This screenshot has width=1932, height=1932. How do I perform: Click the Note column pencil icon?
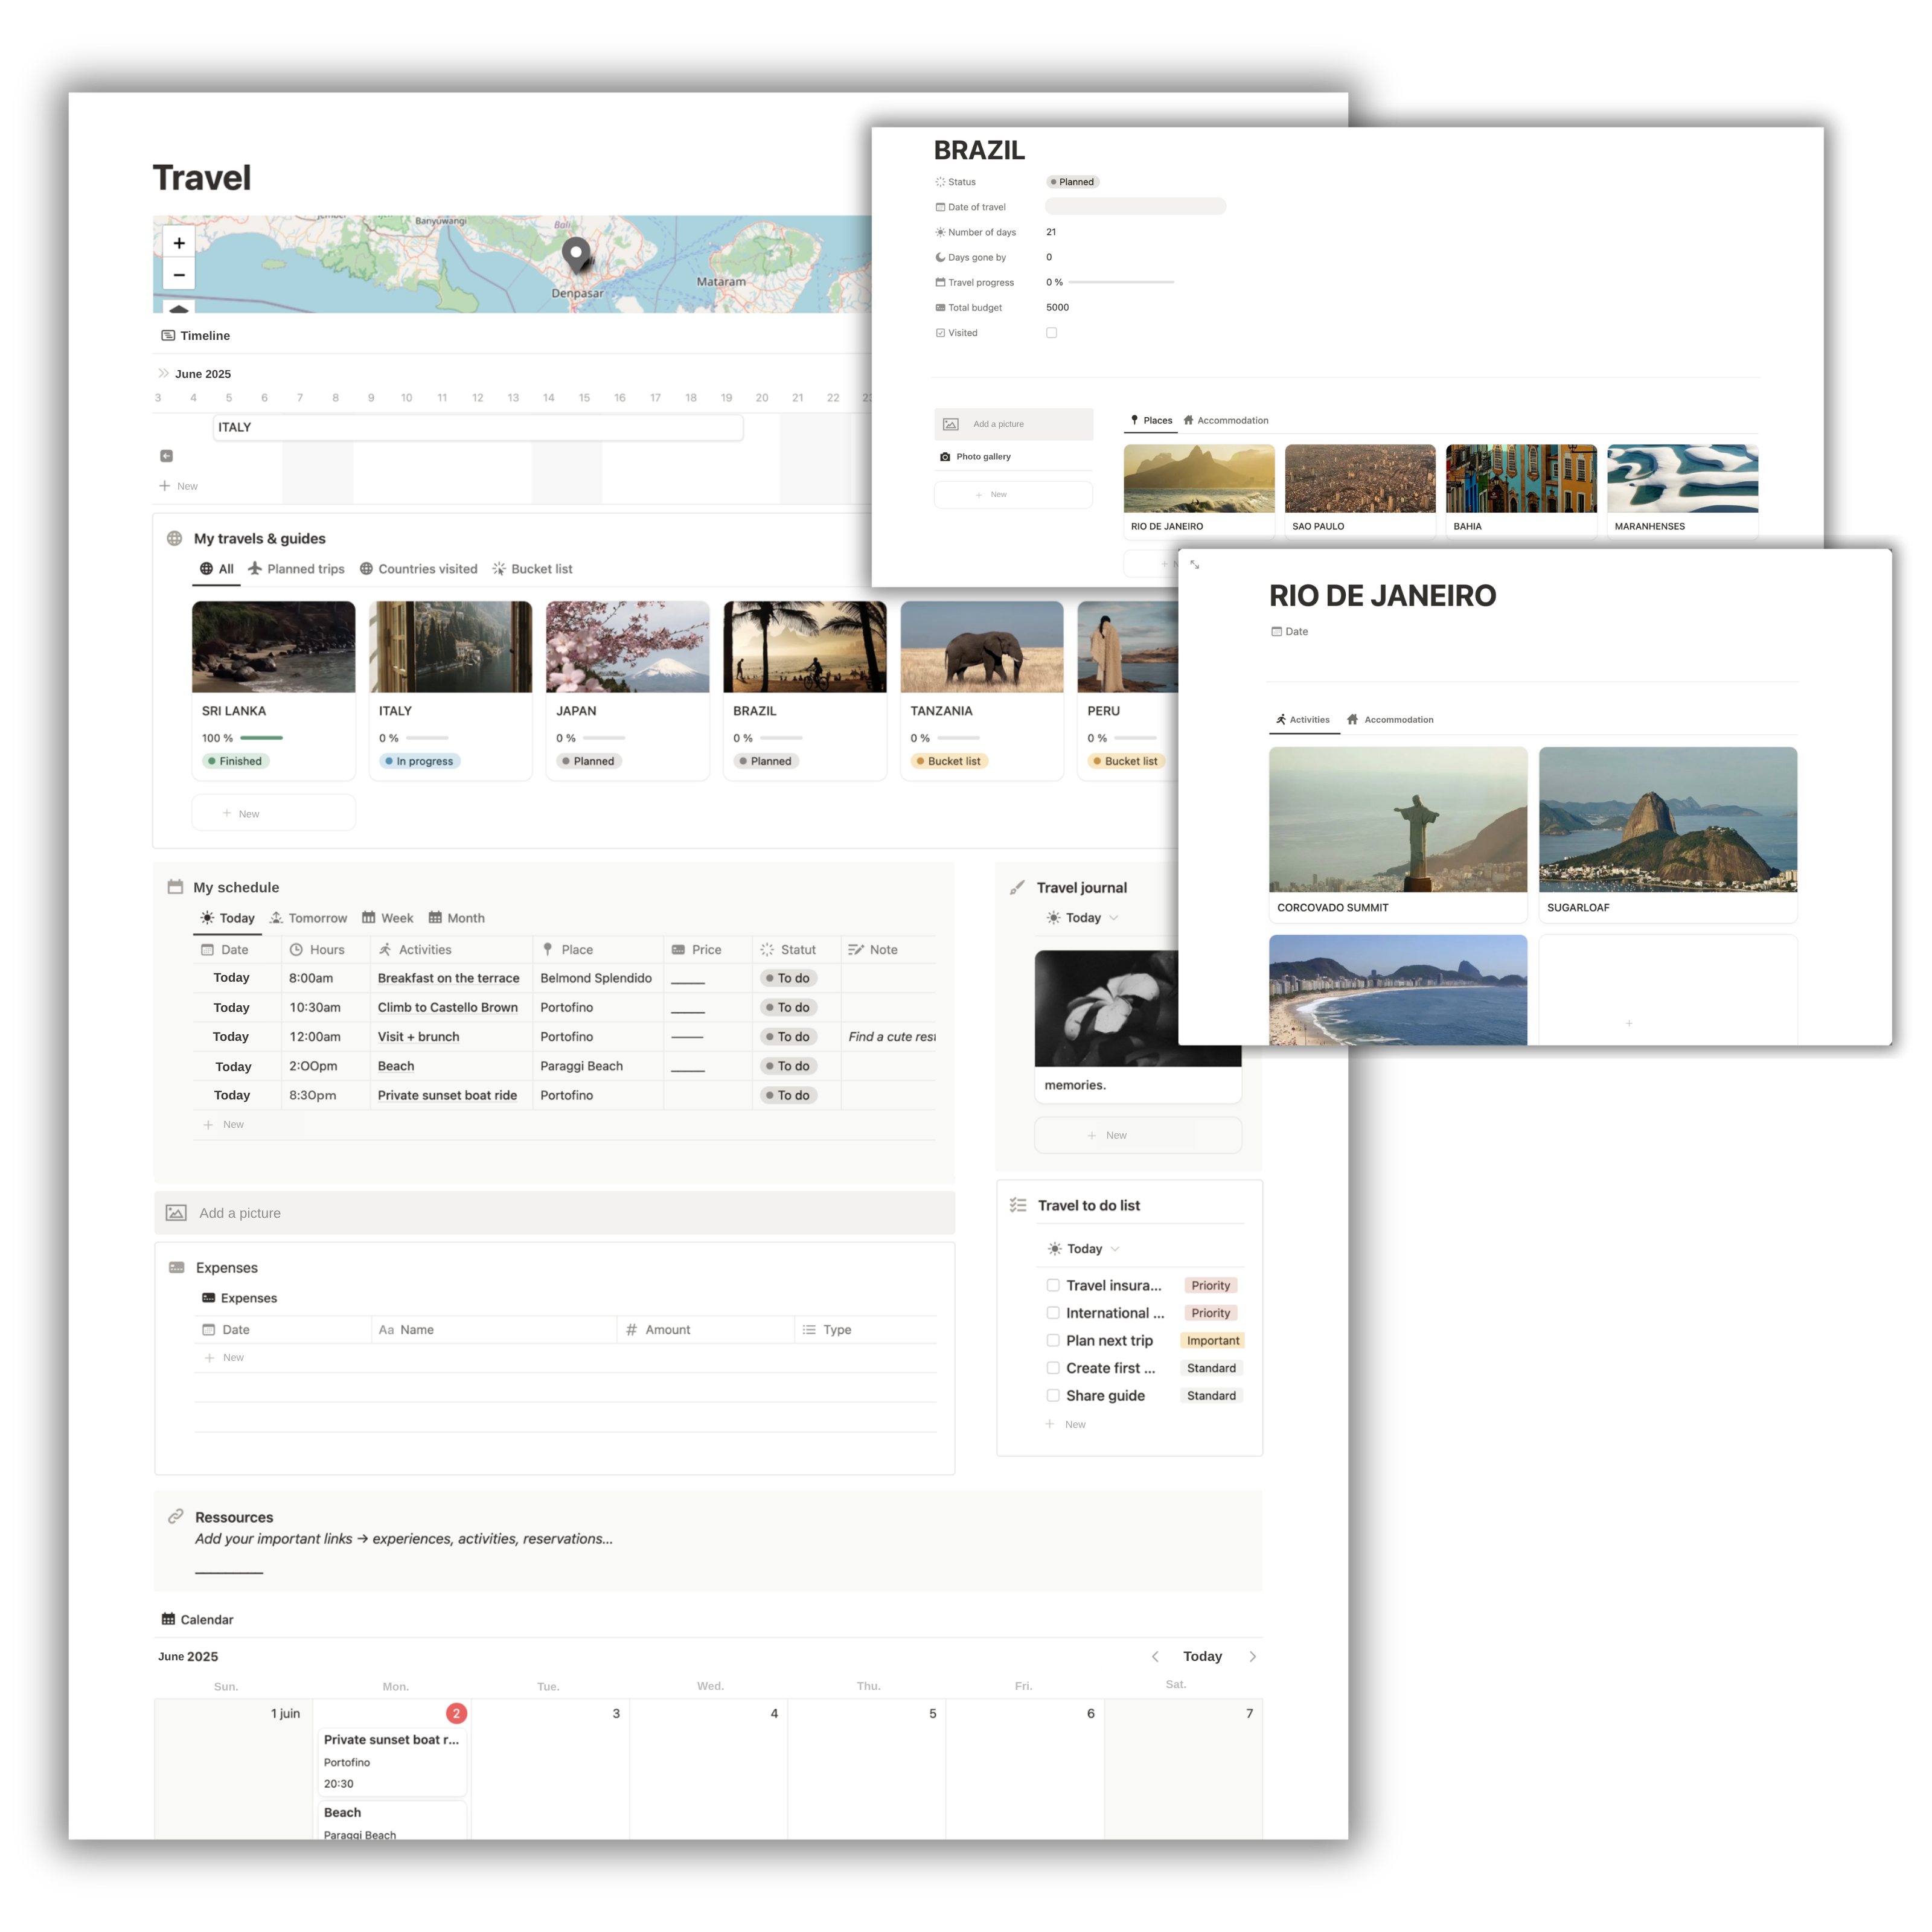coord(856,950)
